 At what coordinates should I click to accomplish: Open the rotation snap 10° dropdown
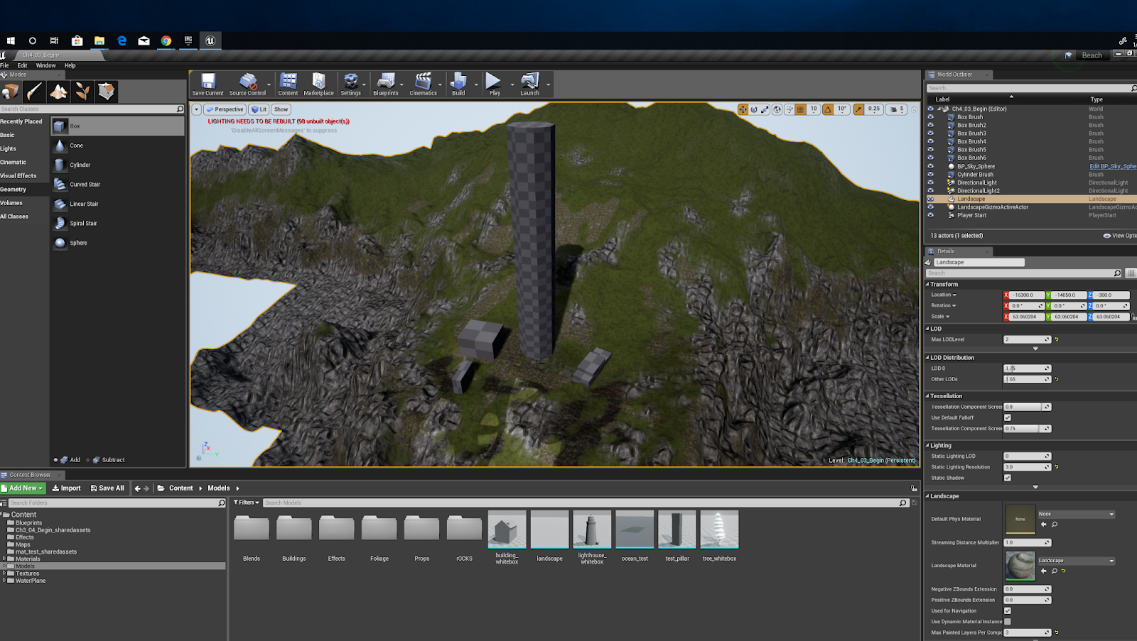coord(842,109)
